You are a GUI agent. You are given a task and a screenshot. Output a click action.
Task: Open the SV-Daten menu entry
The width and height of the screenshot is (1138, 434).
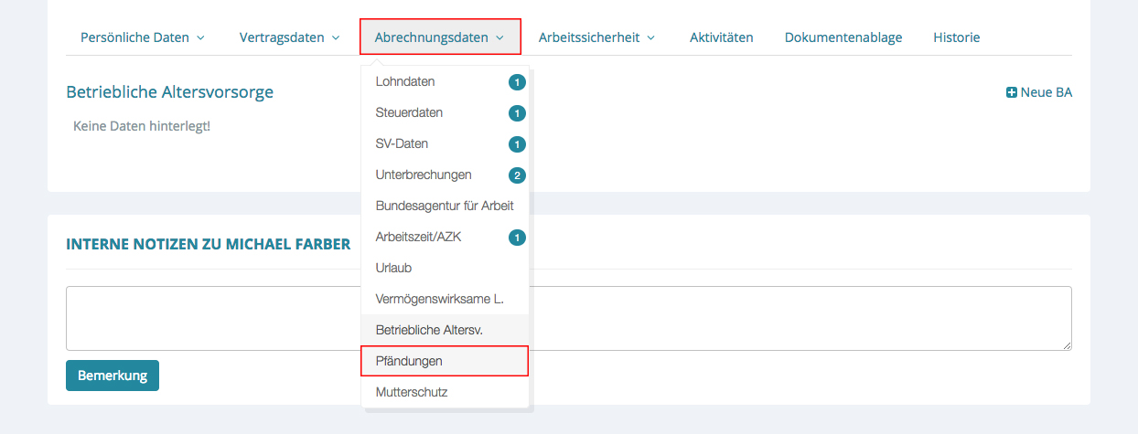pyautogui.click(x=402, y=144)
